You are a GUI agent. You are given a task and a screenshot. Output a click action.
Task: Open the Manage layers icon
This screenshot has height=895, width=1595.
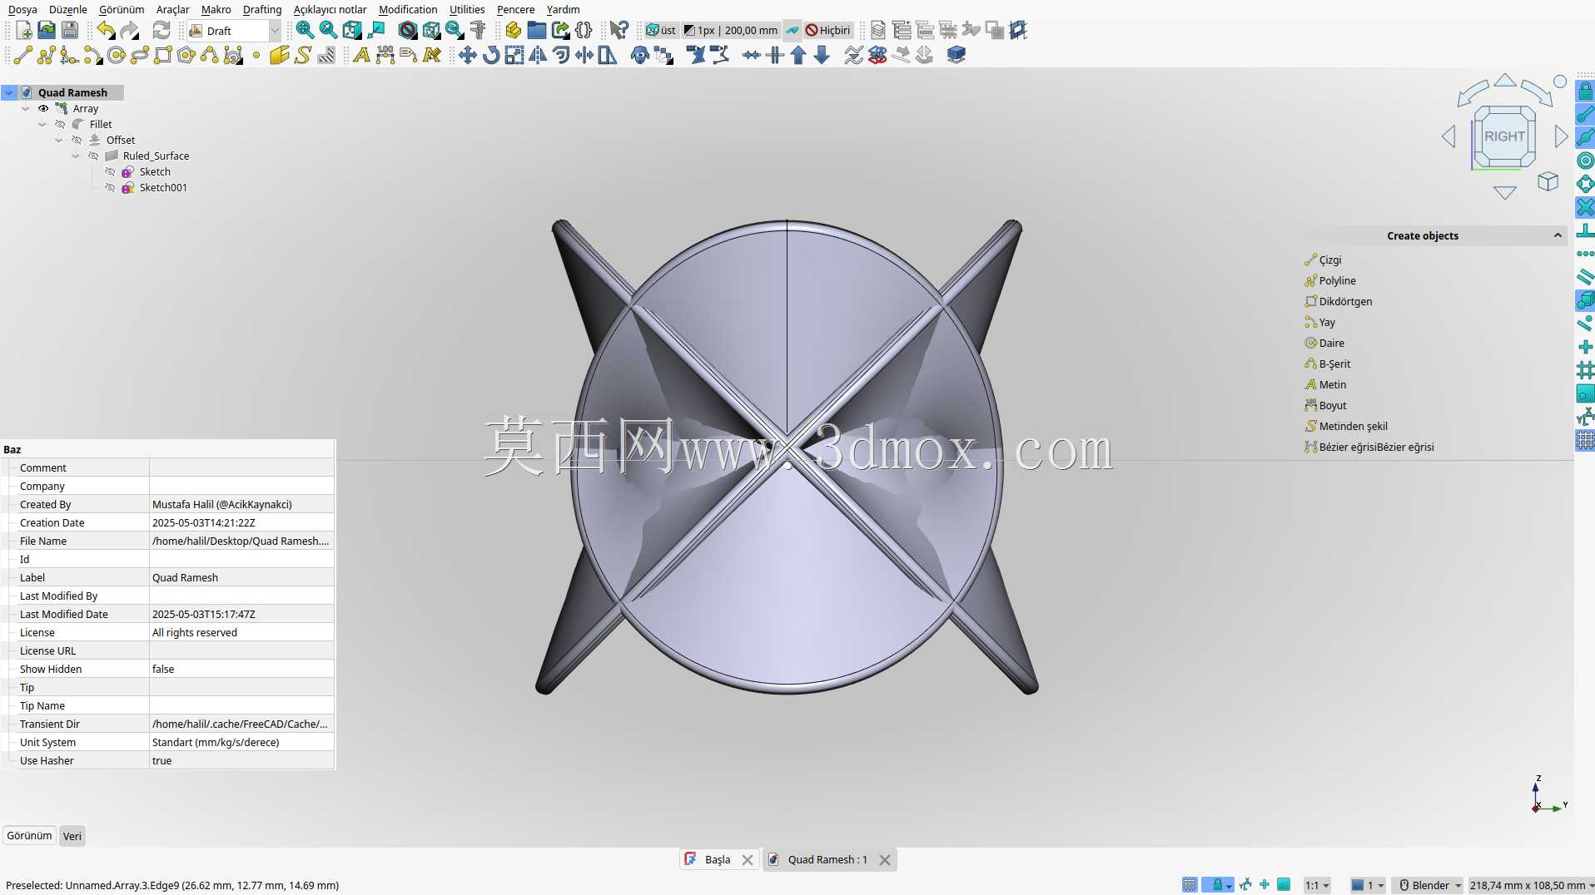click(877, 31)
